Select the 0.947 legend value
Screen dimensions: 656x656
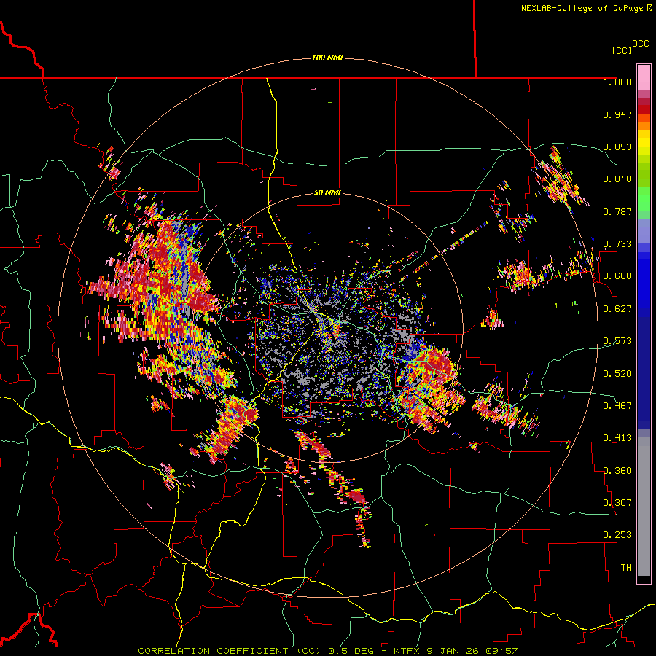click(x=617, y=114)
